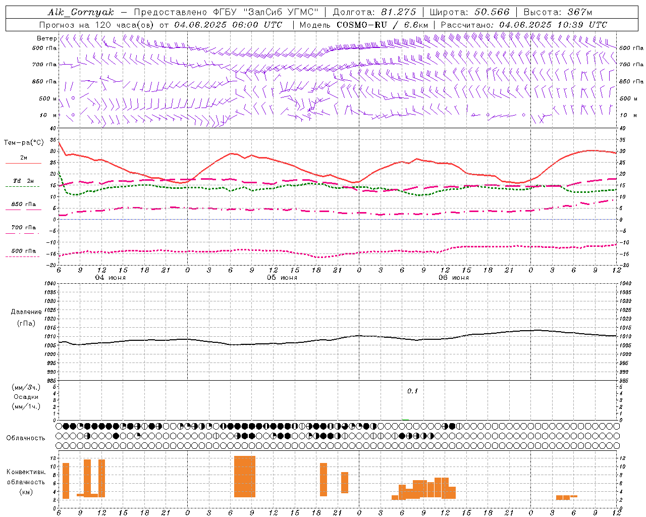Click the (мм/3ч.) precipitation unit label
This screenshot has width=646, height=517.
pyautogui.click(x=26, y=387)
